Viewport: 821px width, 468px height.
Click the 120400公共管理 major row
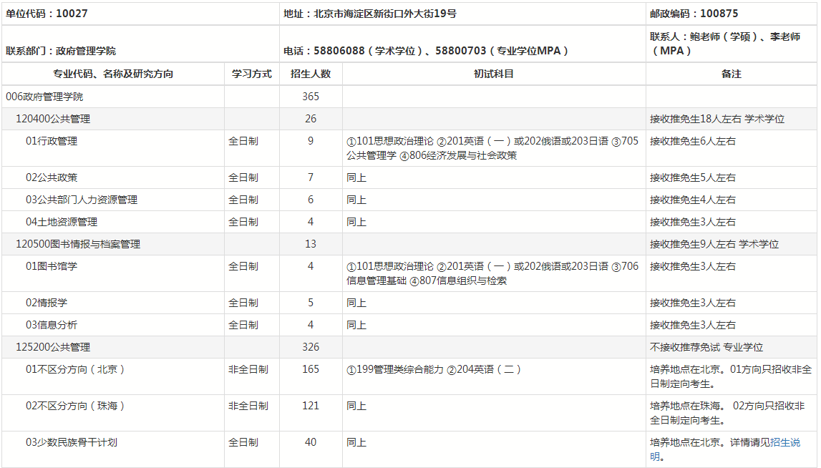click(53, 119)
